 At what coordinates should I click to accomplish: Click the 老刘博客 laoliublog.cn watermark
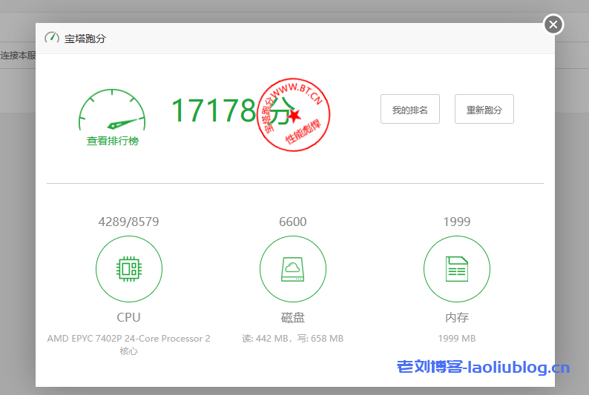coord(483,367)
